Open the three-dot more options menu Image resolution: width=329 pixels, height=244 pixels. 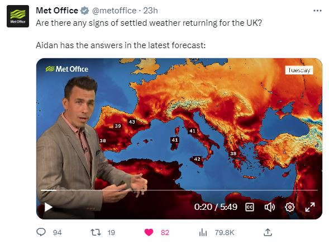click(x=317, y=11)
